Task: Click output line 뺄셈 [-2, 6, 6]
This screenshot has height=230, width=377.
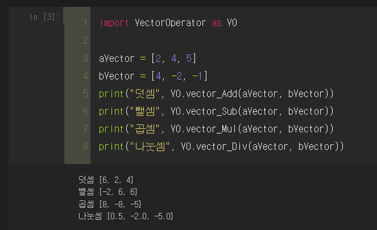Action: click(x=107, y=192)
